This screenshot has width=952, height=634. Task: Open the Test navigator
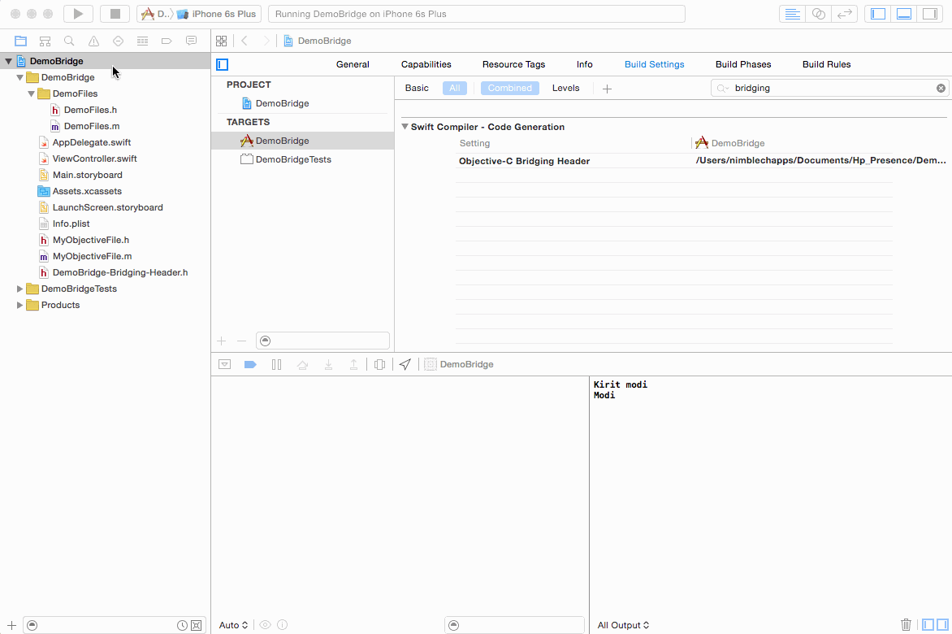tap(118, 41)
